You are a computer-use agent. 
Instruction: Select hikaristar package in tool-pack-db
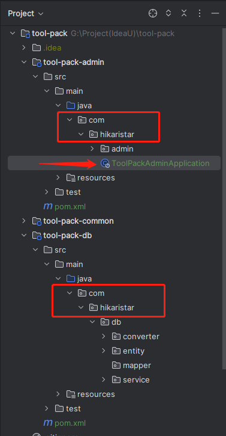[x=117, y=307]
